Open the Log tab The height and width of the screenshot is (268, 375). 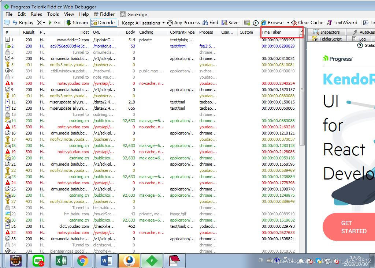click(x=359, y=39)
